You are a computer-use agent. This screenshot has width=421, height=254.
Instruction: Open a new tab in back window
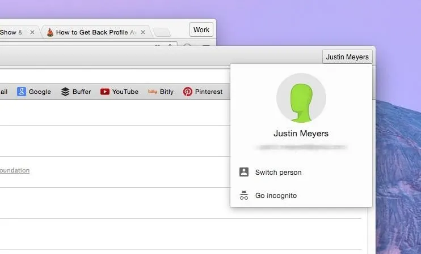[162, 32]
